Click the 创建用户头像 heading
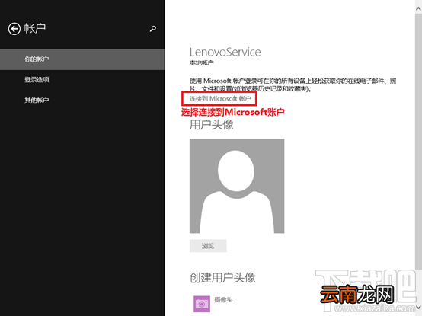 click(222, 278)
